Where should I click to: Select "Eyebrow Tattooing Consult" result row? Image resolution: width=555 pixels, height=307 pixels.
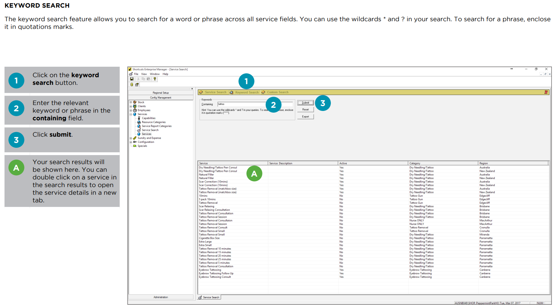point(373,277)
